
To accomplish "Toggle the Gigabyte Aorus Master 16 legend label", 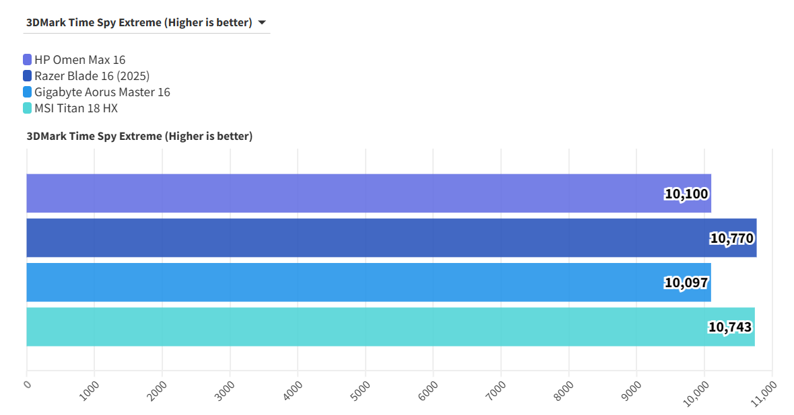I will point(102,92).
